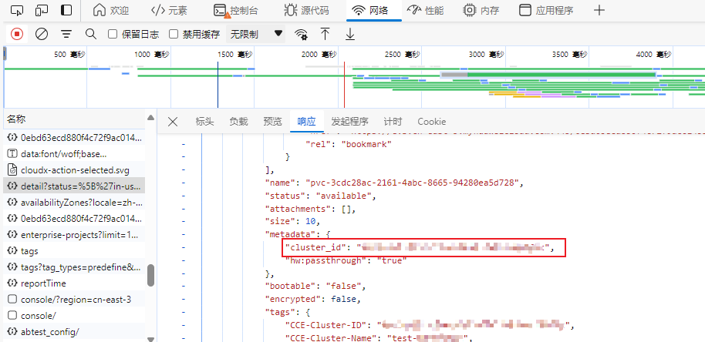
Task: Open the 内存 memory tab
Action: point(481,10)
